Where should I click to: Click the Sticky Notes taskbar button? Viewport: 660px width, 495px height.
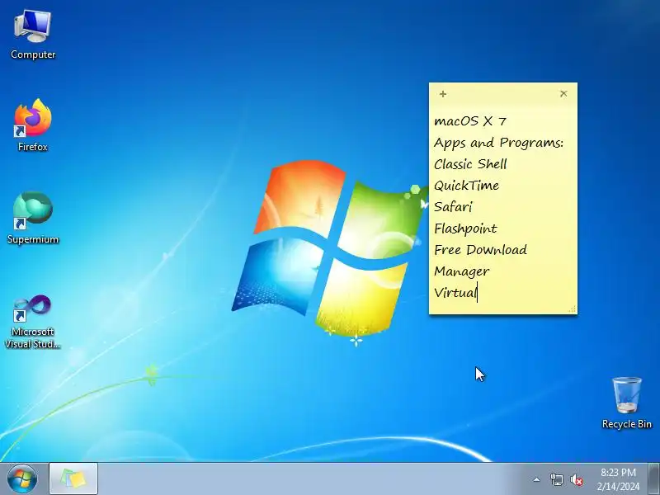click(x=73, y=479)
